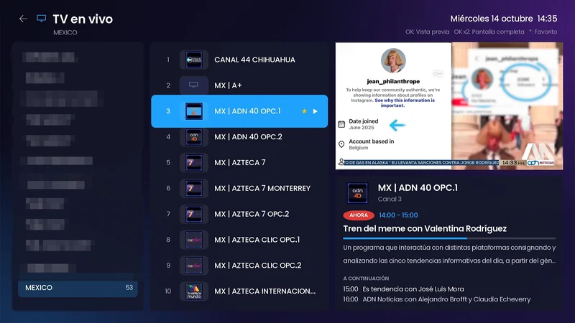Click the AHORA badge
Image resolution: width=575 pixels, height=323 pixels.
pos(358,215)
